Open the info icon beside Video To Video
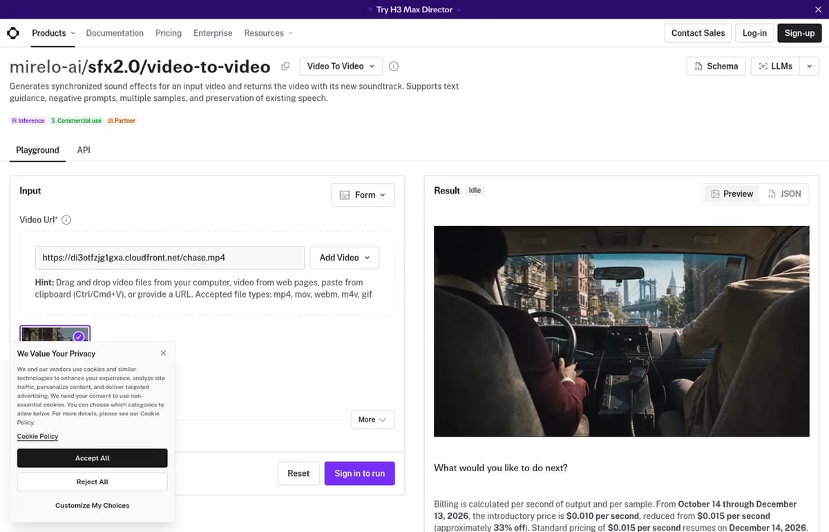829x532 pixels. tap(394, 66)
